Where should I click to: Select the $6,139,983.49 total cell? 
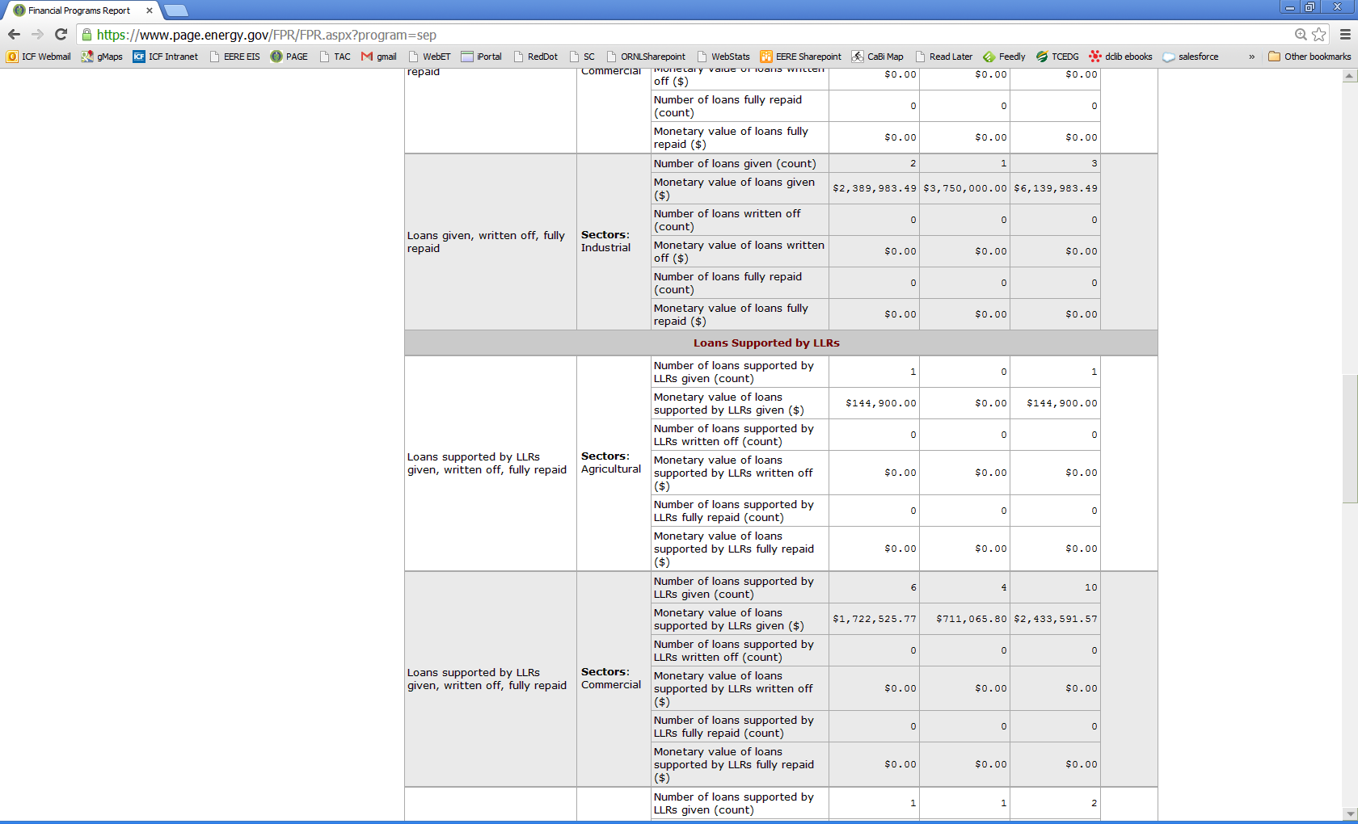[x=1056, y=188]
